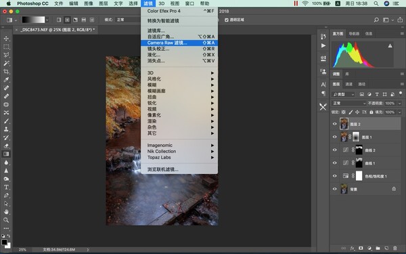Add layer mask icon
Viewport: 406px width, 254px height.
361,248
